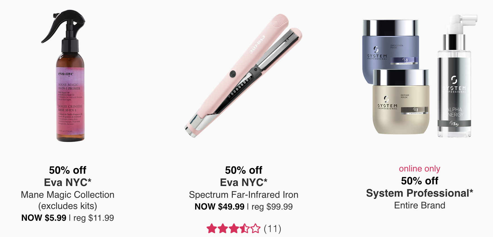The width and height of the screenshot is (493, 237).
Task: Click the NOW $5.99 price
Action: [44, 218]
